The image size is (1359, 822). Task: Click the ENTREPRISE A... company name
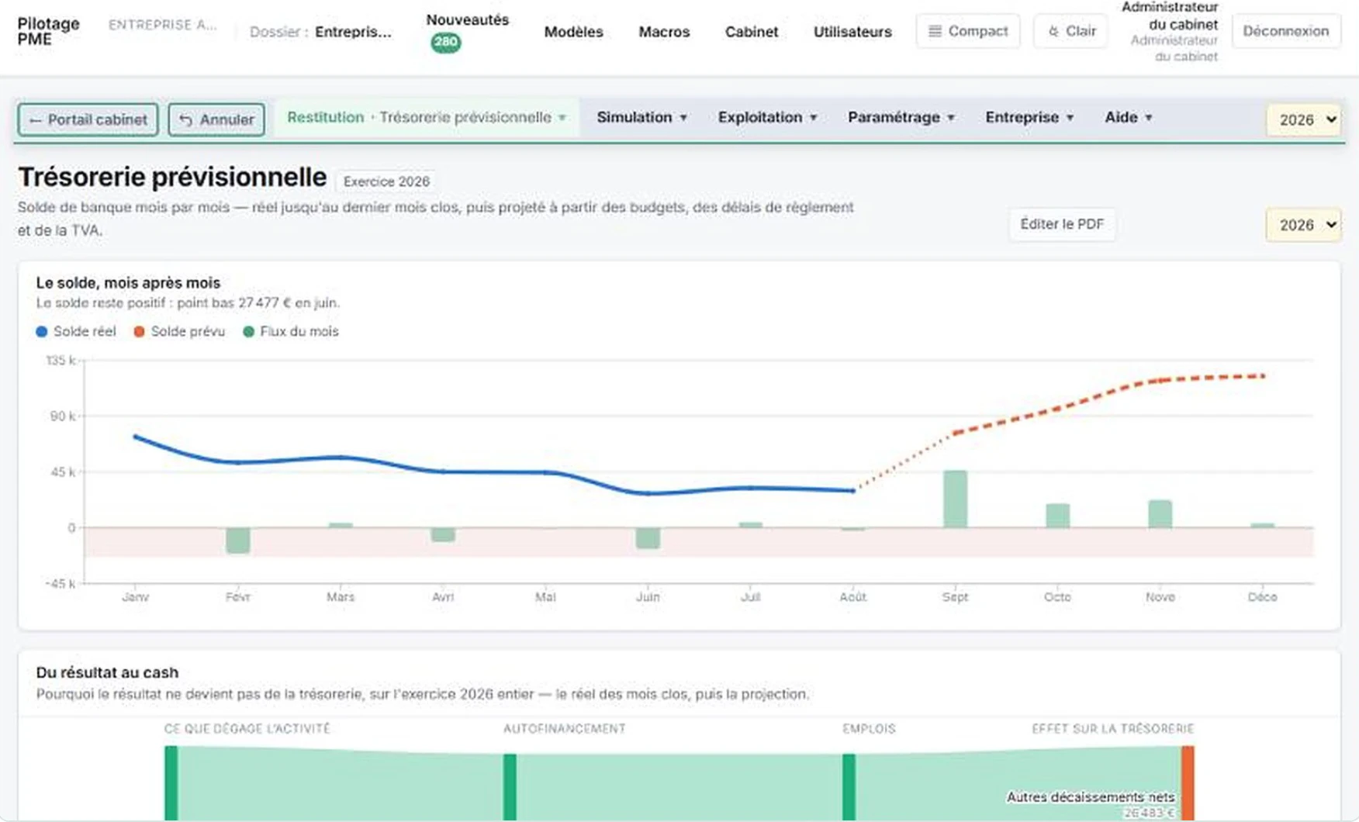[162, 25]
